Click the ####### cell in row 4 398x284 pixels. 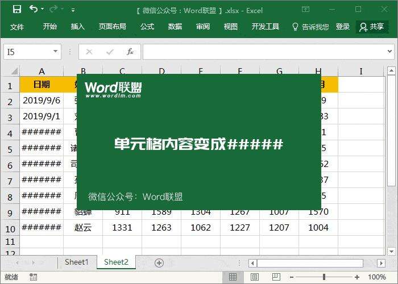pos(42,132)
